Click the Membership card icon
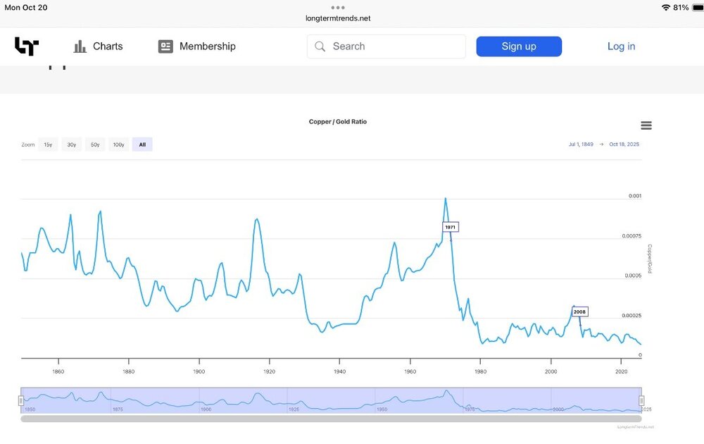704x444 pixels. (x=165, y=47)
